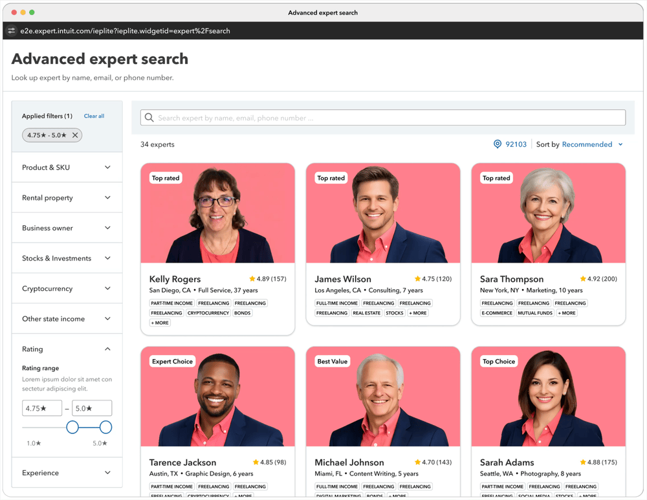Open Tarence Jackson's profile photo
The height and width of the screenshot is (500, 647).
coord(217,397)
